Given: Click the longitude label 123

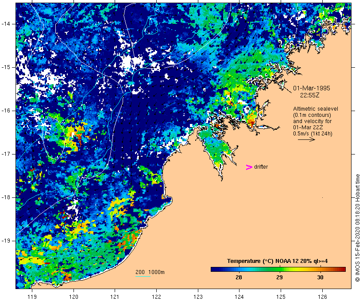Looking at the screenshot, I should point(198,297).
